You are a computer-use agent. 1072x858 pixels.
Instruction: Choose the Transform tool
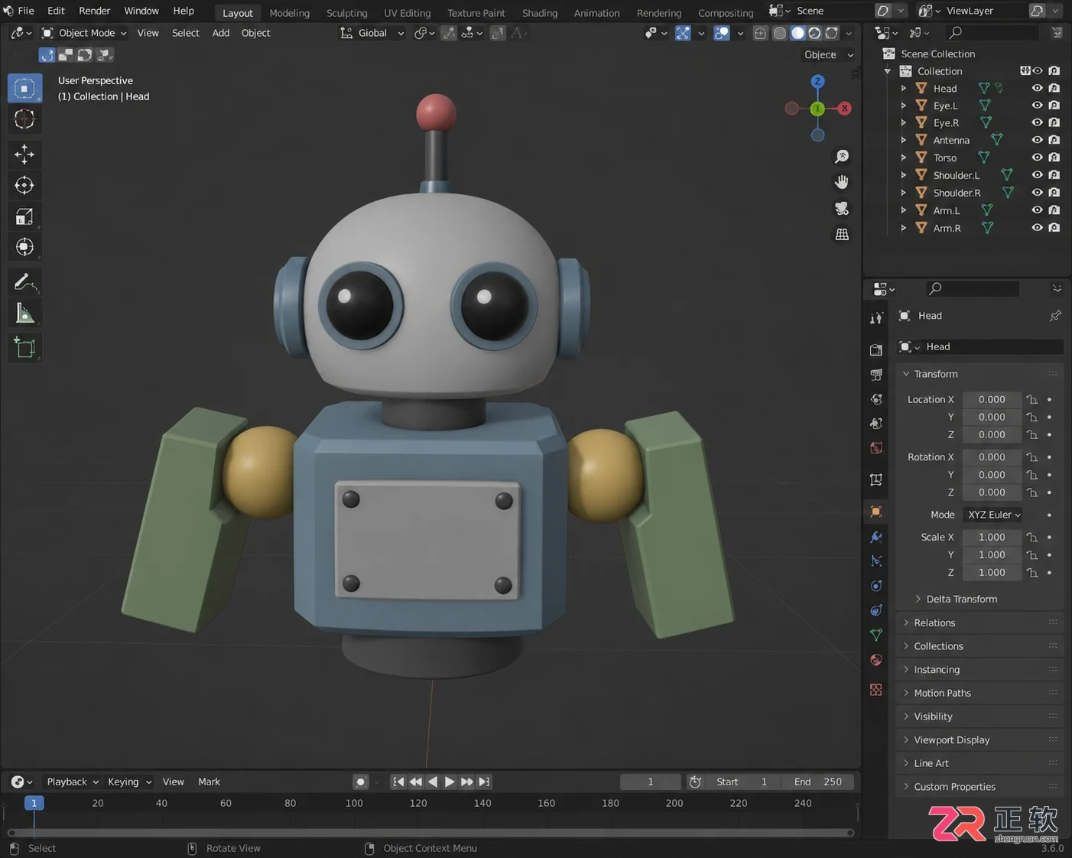[x=24, y=247]
